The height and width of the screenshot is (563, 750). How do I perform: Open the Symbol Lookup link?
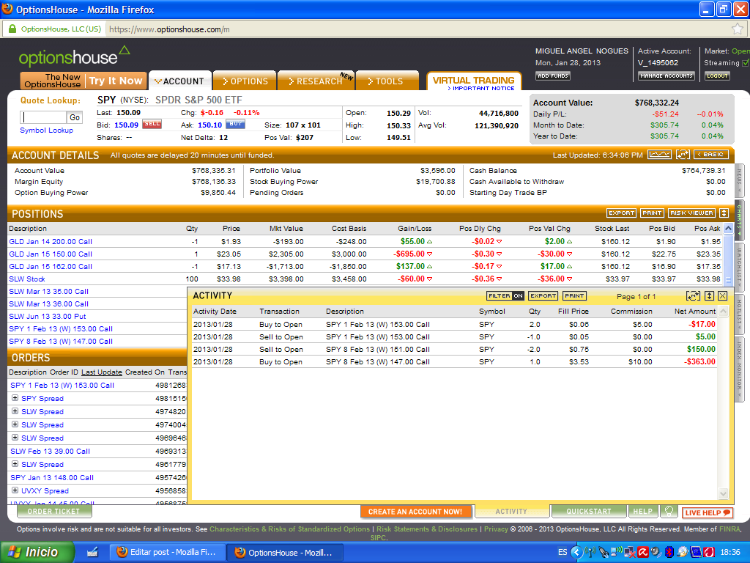click(x=46, y=130)
